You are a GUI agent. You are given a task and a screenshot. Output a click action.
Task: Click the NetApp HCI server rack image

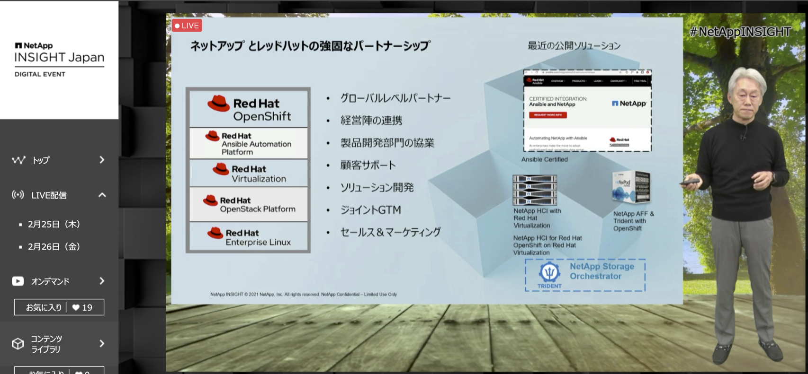coord(535,190)
